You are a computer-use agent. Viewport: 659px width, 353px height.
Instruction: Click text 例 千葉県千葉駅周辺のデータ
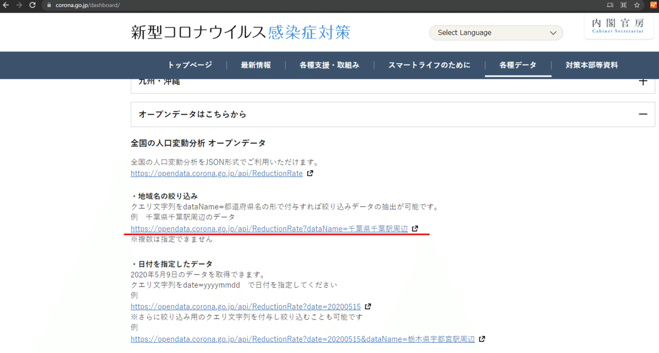pyautogui.click(x=182, y=217)
